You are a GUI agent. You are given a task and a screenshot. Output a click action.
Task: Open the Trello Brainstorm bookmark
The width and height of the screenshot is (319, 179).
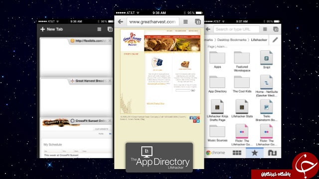tap(267, 110)
